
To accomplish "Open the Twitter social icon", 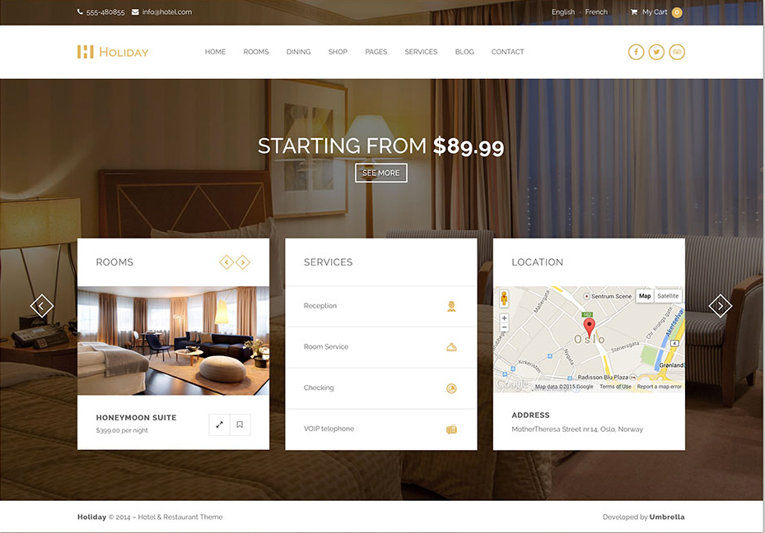I will pos(656,52).
